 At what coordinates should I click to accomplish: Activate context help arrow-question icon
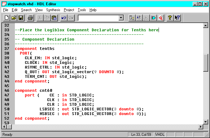coord(177,18)
